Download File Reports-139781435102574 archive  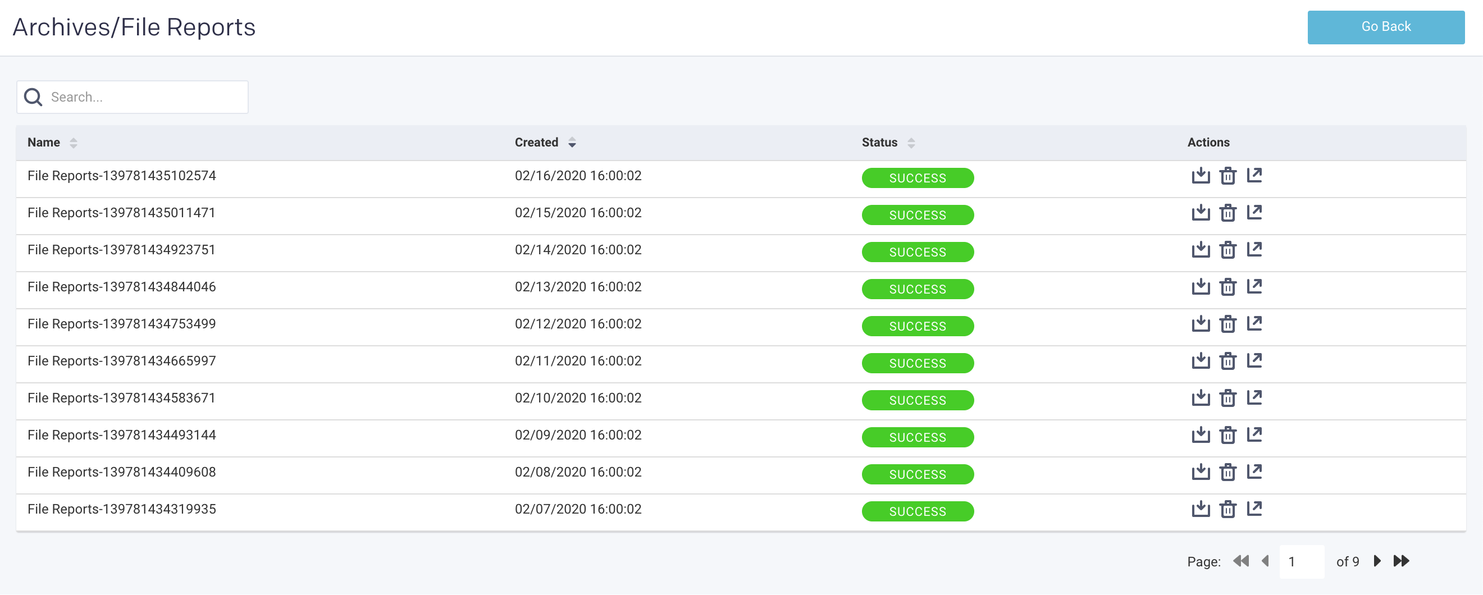(1201, 176)
